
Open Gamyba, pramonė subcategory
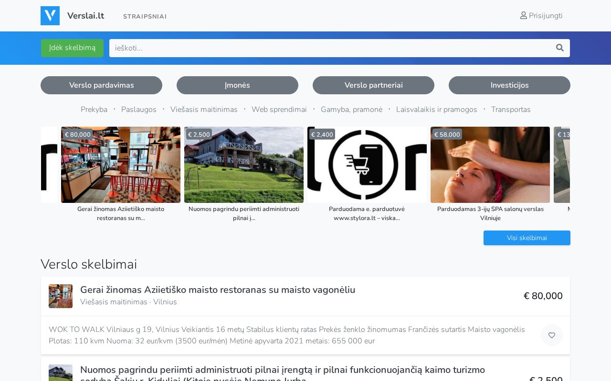click(351, 110)
